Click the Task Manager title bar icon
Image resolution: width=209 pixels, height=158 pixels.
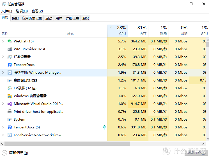pyautogui.click(x=4, y=4)
